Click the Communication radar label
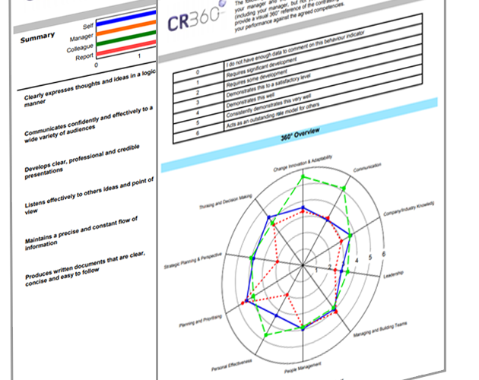 click(367, 167)
